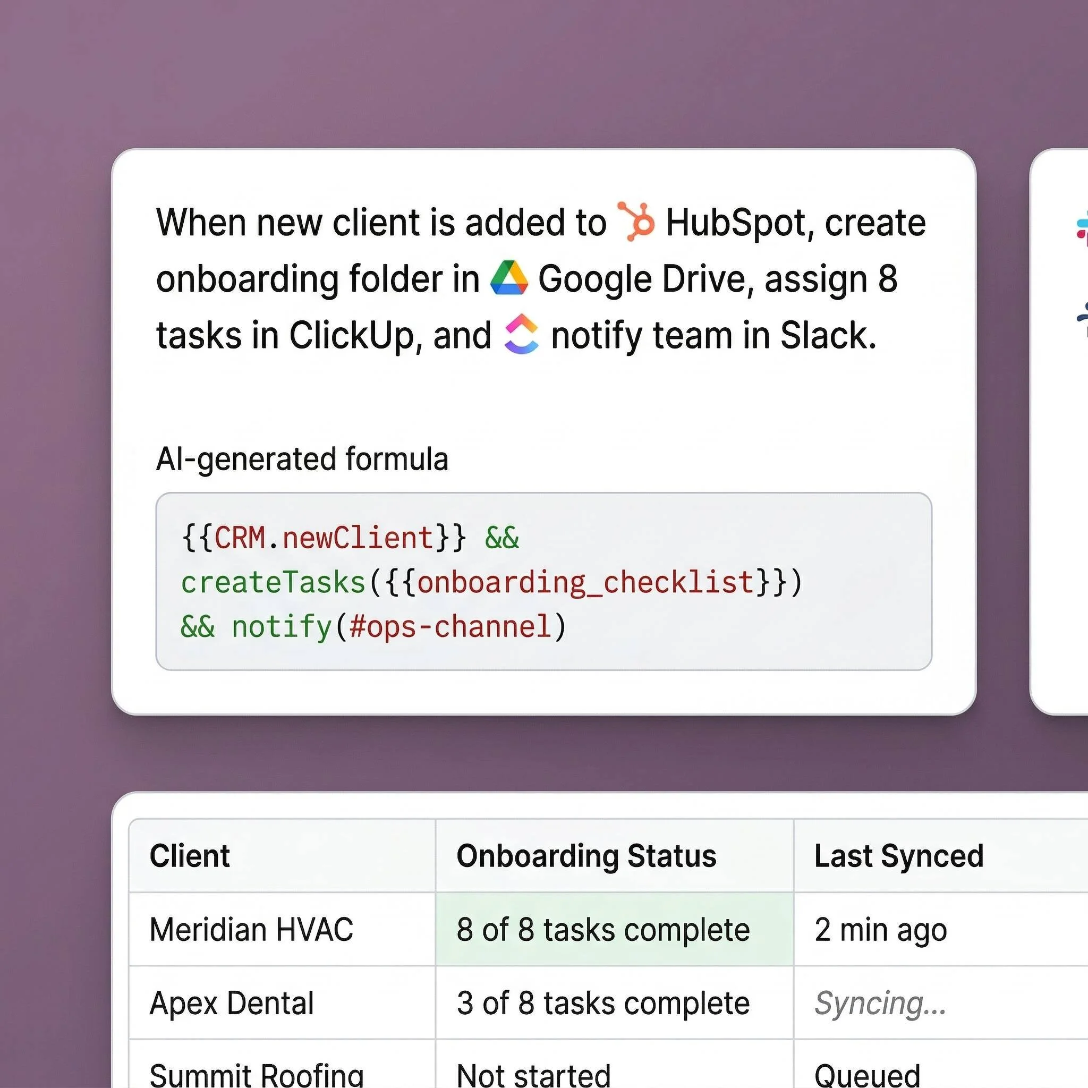Open the Meridian HVAC client row

tap(251, 929)
